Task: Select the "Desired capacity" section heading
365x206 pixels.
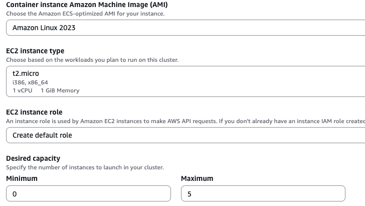Action: [x=33, y=159]
